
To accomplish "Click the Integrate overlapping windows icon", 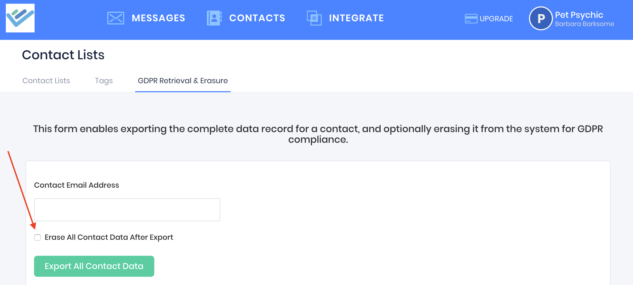I will point(314,18).
